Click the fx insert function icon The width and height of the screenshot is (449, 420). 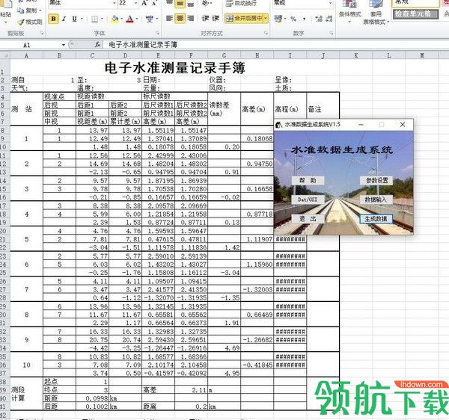pos(98,45)
